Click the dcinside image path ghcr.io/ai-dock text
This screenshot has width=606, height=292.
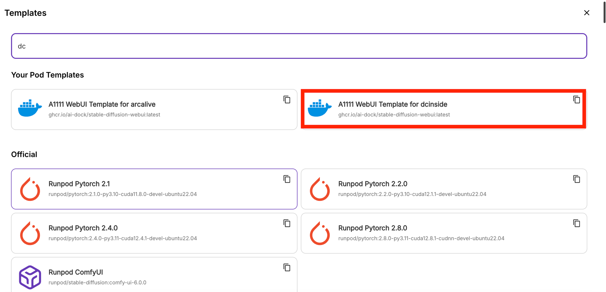click(x=394, y=115)
